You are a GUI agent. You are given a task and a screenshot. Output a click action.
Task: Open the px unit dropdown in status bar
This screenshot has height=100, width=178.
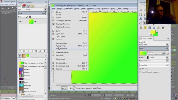tap(64, 88)
